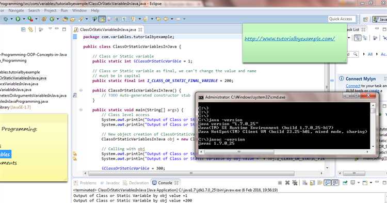This screenshot has width=387, height=203.
Task: Click the New Java Package toolbar icon
Action: click(44, 19)
